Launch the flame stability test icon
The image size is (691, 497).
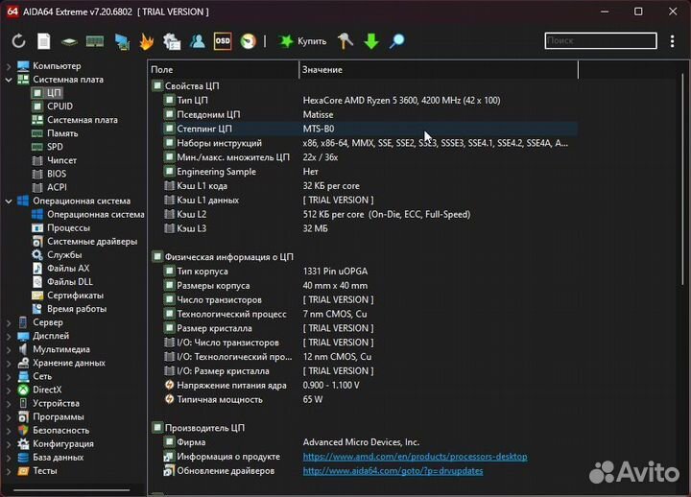pos(146,41)
